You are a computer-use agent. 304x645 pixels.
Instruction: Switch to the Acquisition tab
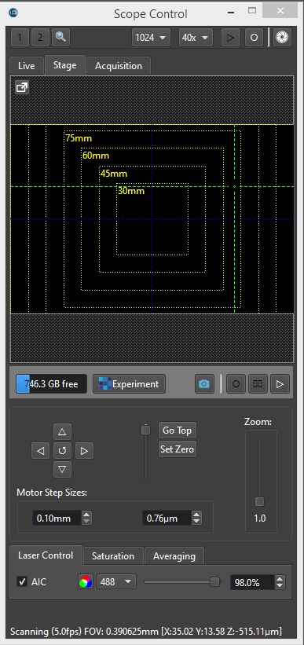(119, 66)
